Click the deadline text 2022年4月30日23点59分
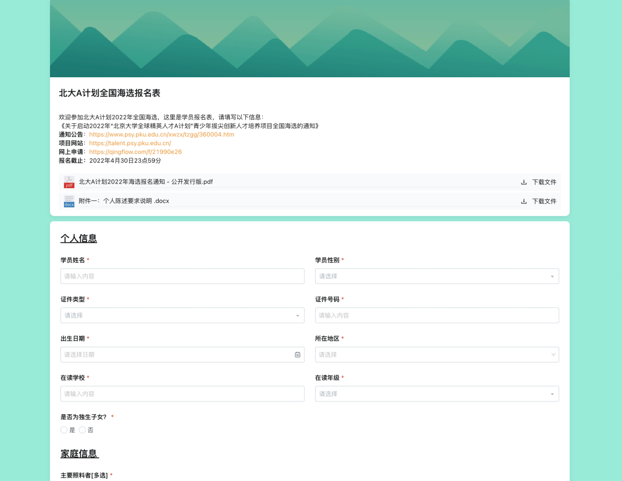Image resolution: width=622 pixels, height=481 pixels. pyautogui.click(x=125, y=160)
